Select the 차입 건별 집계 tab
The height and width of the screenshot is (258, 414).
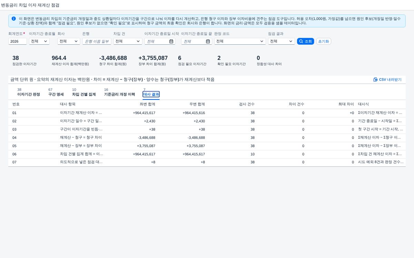[x=84, y=94]
